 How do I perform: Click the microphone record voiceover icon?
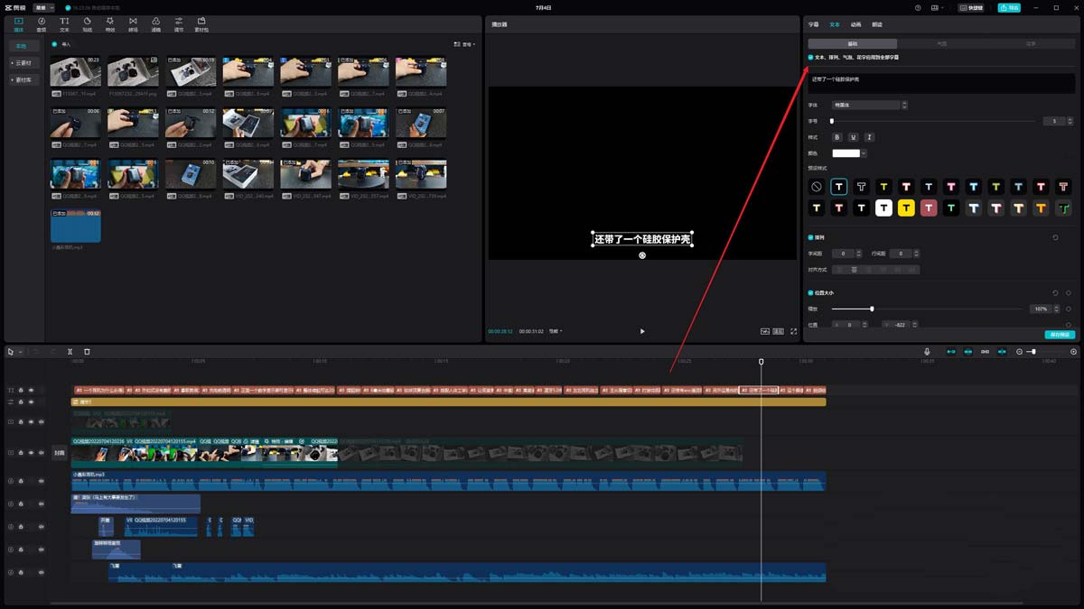coord(927,351)
